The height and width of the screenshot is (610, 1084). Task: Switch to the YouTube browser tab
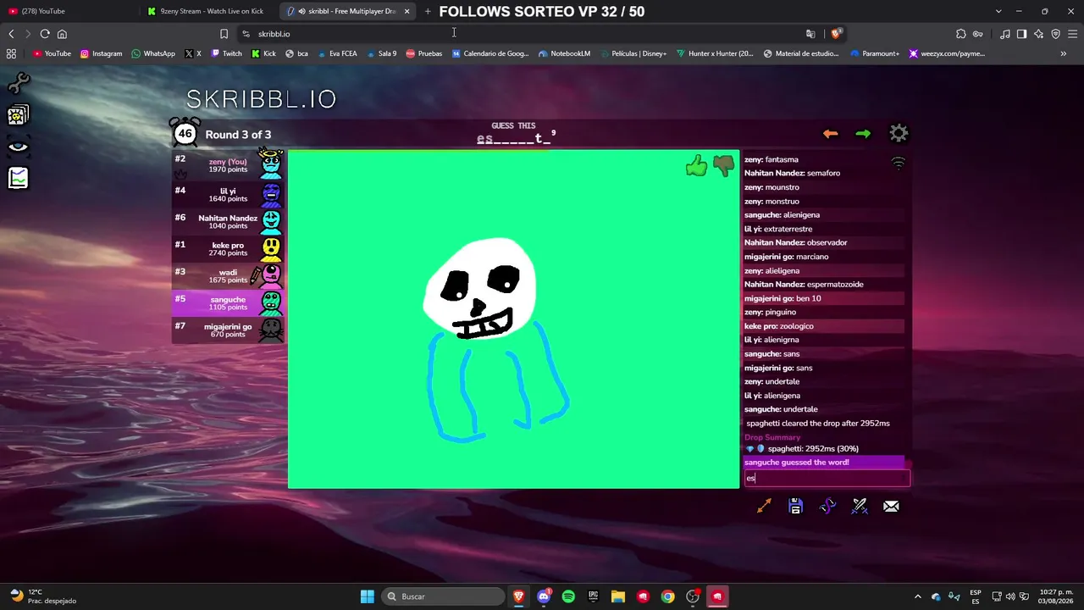pos(68,11)
